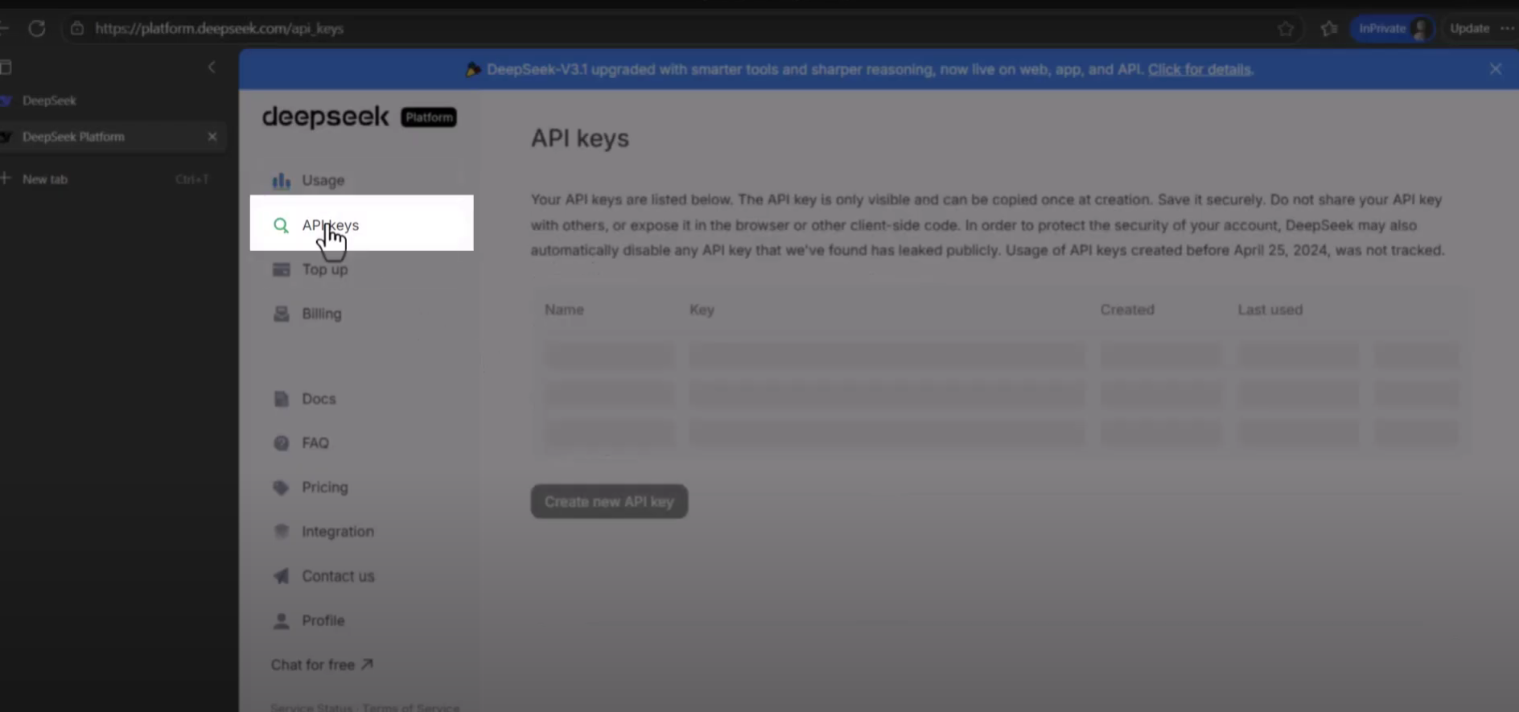Screen dimensions: 1519x712
Task: Open Chat for free link
Action: 321,665
